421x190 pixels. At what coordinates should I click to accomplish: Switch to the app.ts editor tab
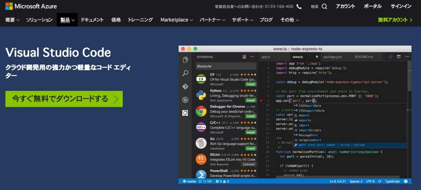[x=274, y=57]
